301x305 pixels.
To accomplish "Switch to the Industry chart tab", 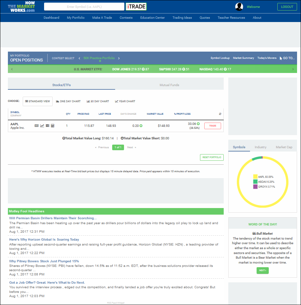I will [261, 147].
